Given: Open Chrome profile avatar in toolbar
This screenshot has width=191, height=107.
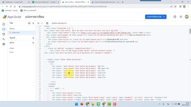Looking at the screenshot, I should (x=184, y=7).
